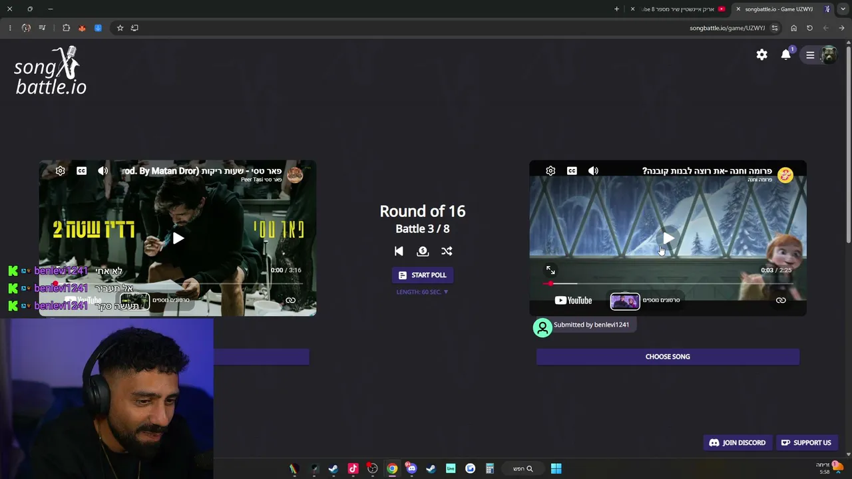Viewport: 852px width, 479px height.
Task: Open songbattle.io settings gear
Action: tap(761, 55)
